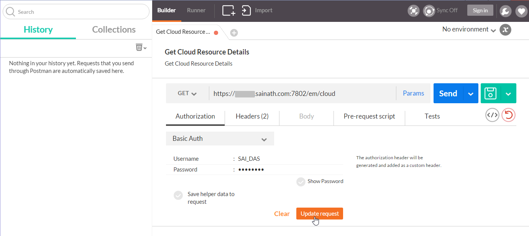
Task: Switch to the Runner tab
Action: point(196,10)
